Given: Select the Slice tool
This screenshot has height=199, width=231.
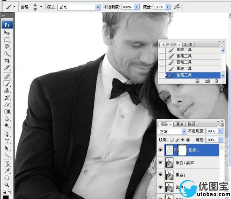Looking at the screenshot, I should tap(7, 68).
